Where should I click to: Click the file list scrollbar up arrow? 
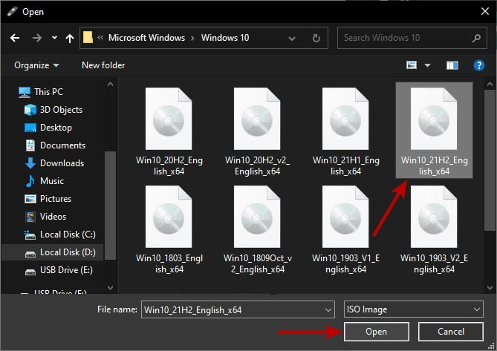click(490, 84)
